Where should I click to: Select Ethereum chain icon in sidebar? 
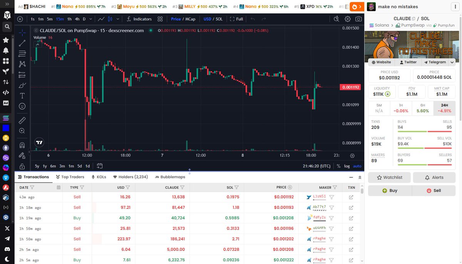[x=6, y=148]
